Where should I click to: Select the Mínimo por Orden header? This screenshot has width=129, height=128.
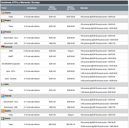click(x=52, y=8)
